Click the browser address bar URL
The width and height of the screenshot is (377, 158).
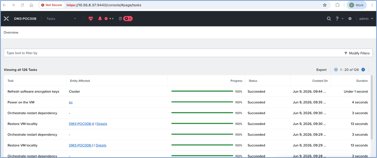104,5
